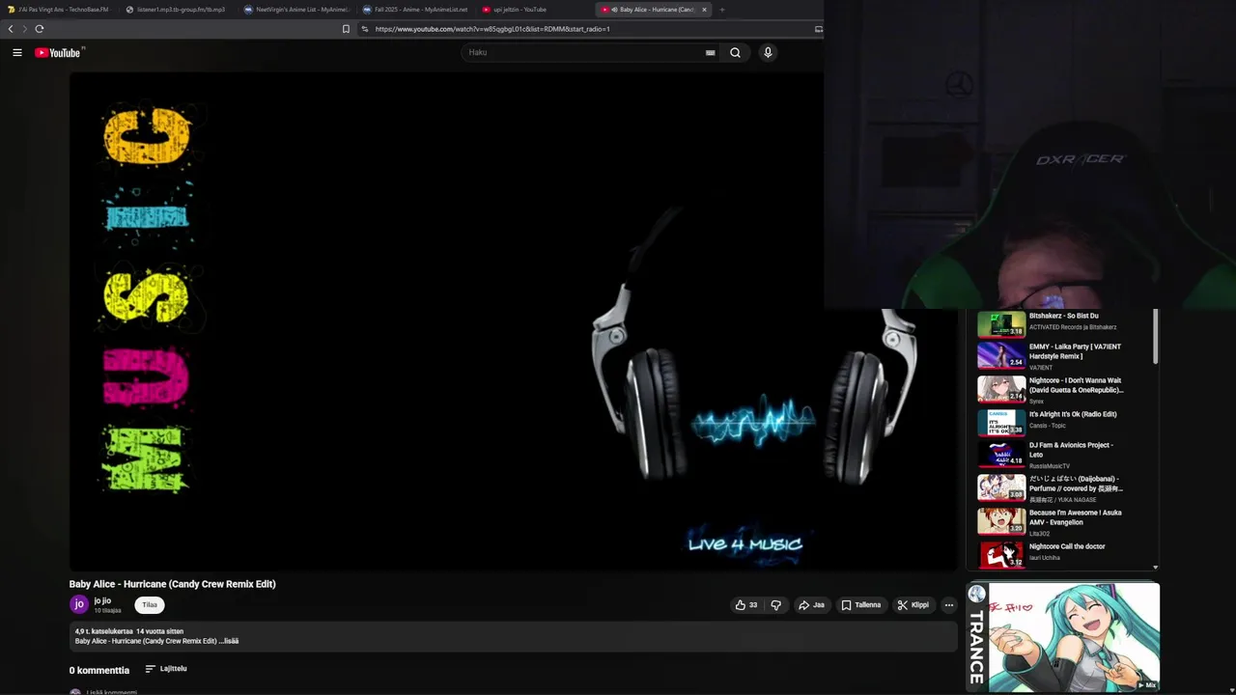1236x695 pixels.
Task: Open a new browser tab
Action: click(x=722, y=10)
